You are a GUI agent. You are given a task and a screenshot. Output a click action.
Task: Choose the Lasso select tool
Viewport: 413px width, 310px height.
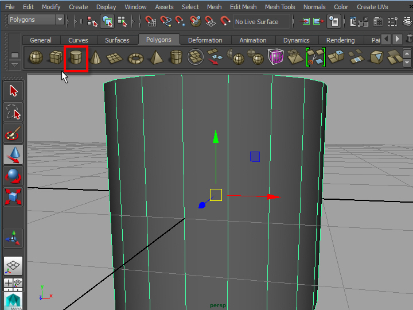pos(13,112)
